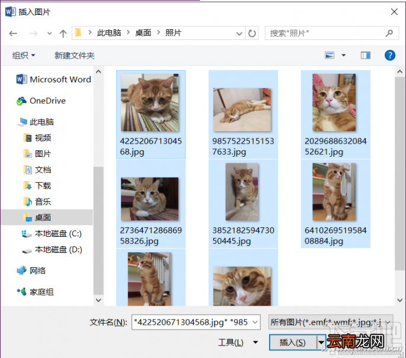Open the 工具(L) menu
Image resolution: width=406 pixels, height=358 pixels.
[x=231, y=342]
